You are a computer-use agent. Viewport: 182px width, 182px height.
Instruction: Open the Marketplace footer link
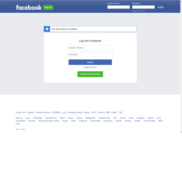(x=90, y=118)
